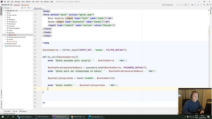Expand the formularios folder
The image size is (212, 119).
[x=5, y=24]
